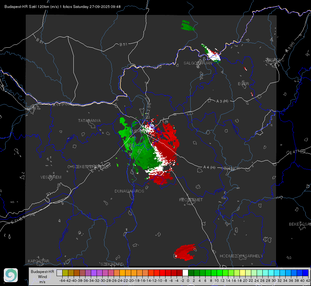Select the BEKESCSABA city label
Screen dimensions: 311x286
click(300, 224)
